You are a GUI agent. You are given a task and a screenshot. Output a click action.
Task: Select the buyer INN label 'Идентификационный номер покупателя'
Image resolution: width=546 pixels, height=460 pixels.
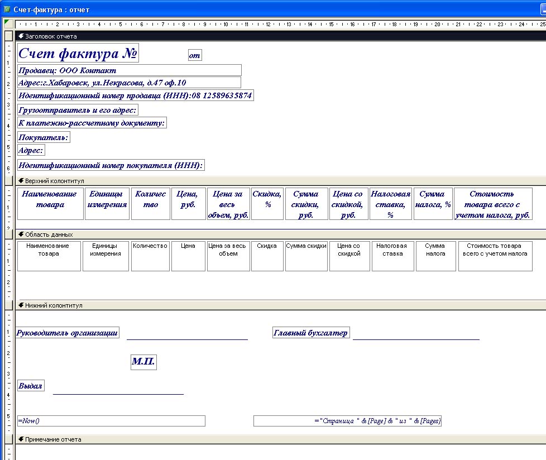pos(111,165)
